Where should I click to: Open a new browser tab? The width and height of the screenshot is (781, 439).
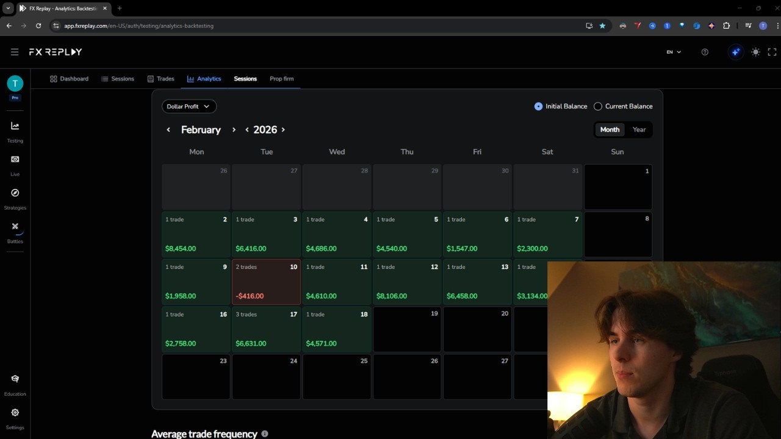pos(120,9)
